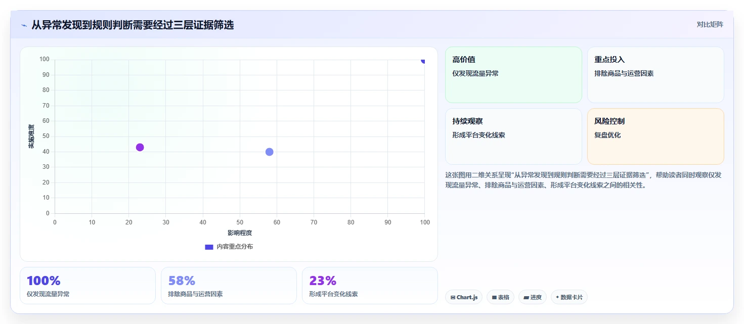
Task: Click the 表格 tag
Action: (501, 297)
